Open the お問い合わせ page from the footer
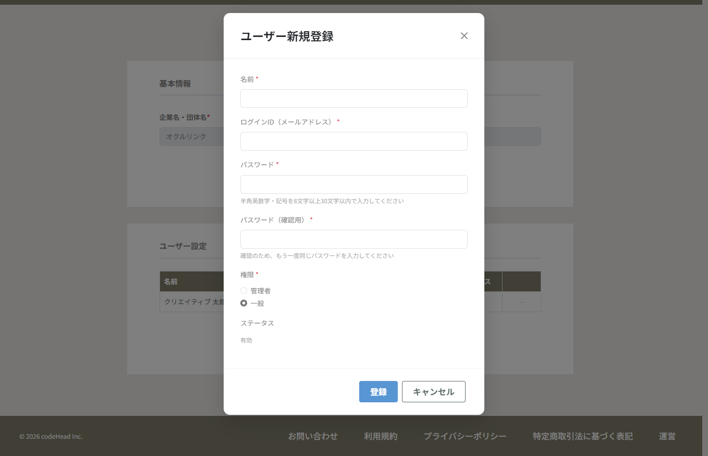Screen dimensions: 708x456 point(313,436)
